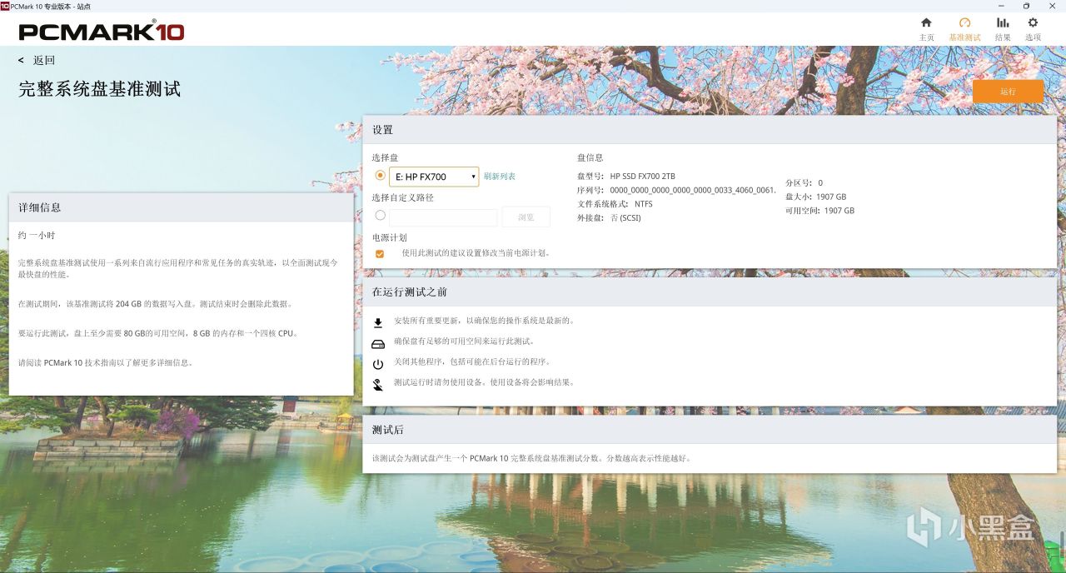Click the 确保盘有足够的可用空间 instruction text
1066x573 pixels.
click(464, 341)
